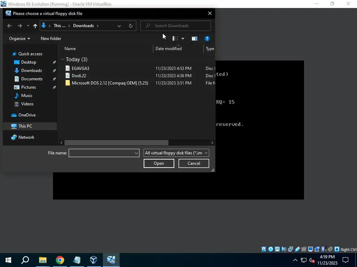Image resolution: width=357 pixels, height=267 pixels.
Task: Close the floppy disk file chooser dialog
Action: pyautogui.click(x=210, y=14)
